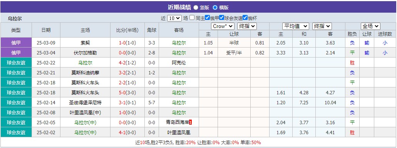Click the 1.05 handicap home odds

click(x=208, y=43)
